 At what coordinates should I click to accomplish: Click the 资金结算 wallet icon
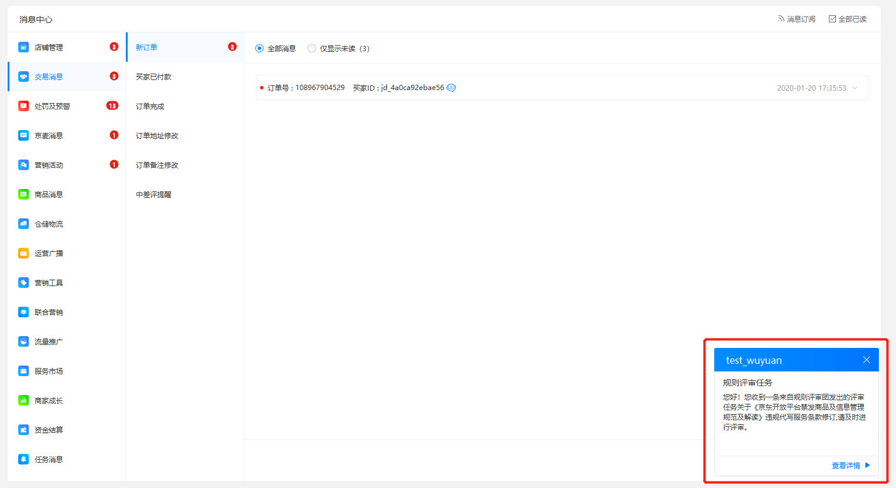24,430
